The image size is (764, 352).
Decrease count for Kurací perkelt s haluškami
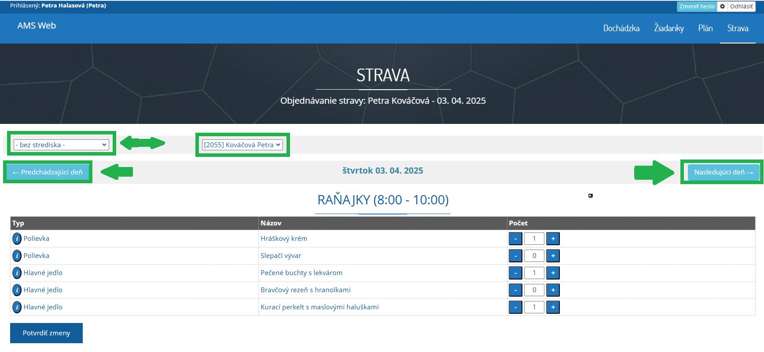pyautogui.click(x=515, y=307)
